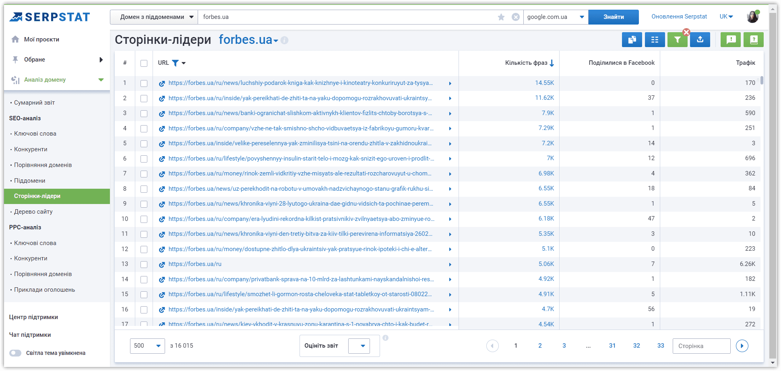Check the checkbox for row 12
The image size is (781, 371).
pyautogui.click(x=144, y=249)
